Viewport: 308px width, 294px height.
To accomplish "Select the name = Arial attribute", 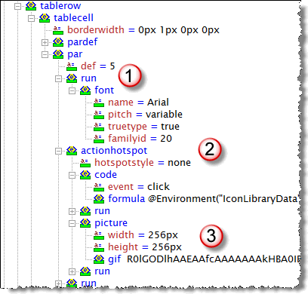I will pyautogui.click(x=138, y=103).
